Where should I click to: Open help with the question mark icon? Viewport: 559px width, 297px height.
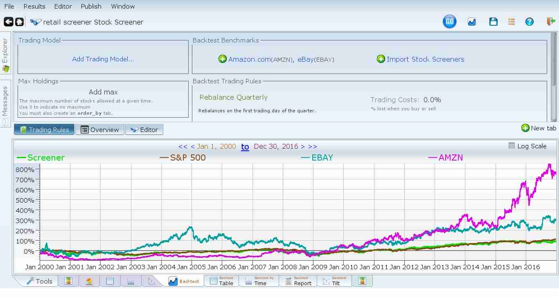coord(530,22)
